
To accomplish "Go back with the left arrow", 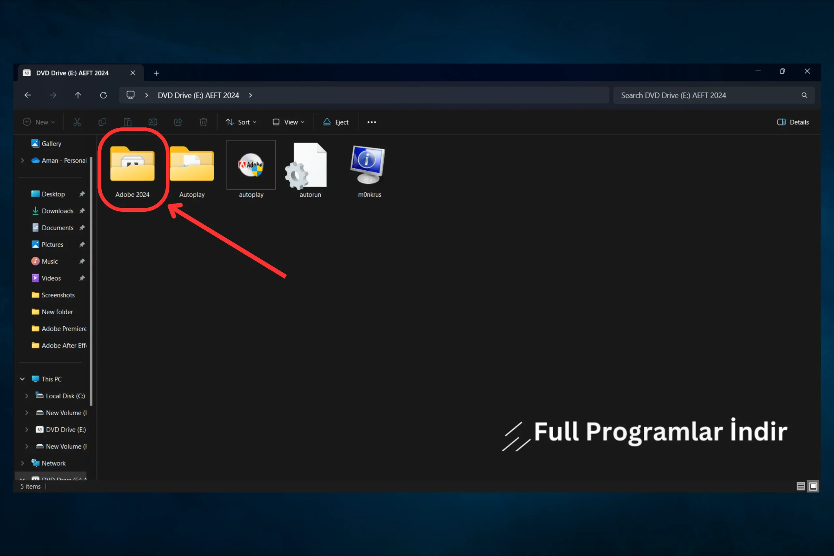I will [x=28, y=95].
